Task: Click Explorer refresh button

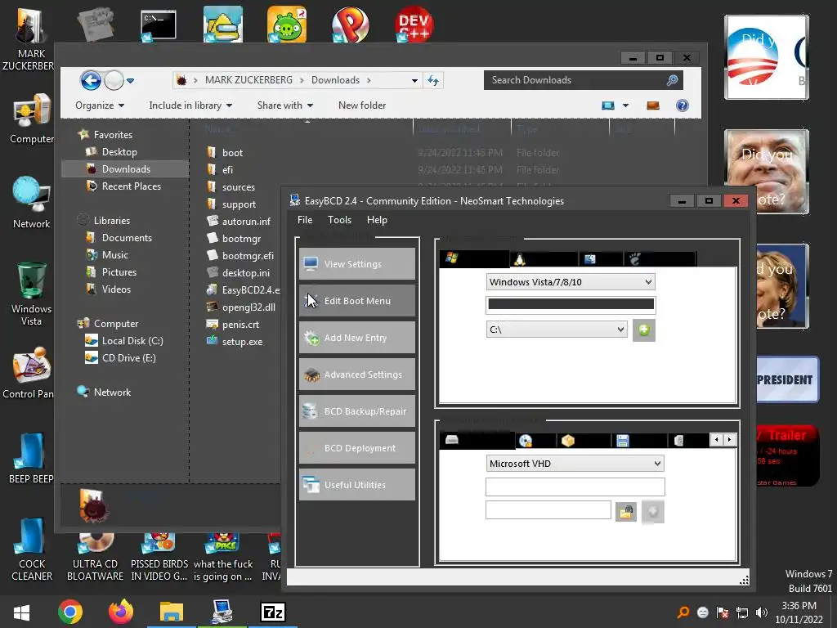Action: [x=433, y=81]
